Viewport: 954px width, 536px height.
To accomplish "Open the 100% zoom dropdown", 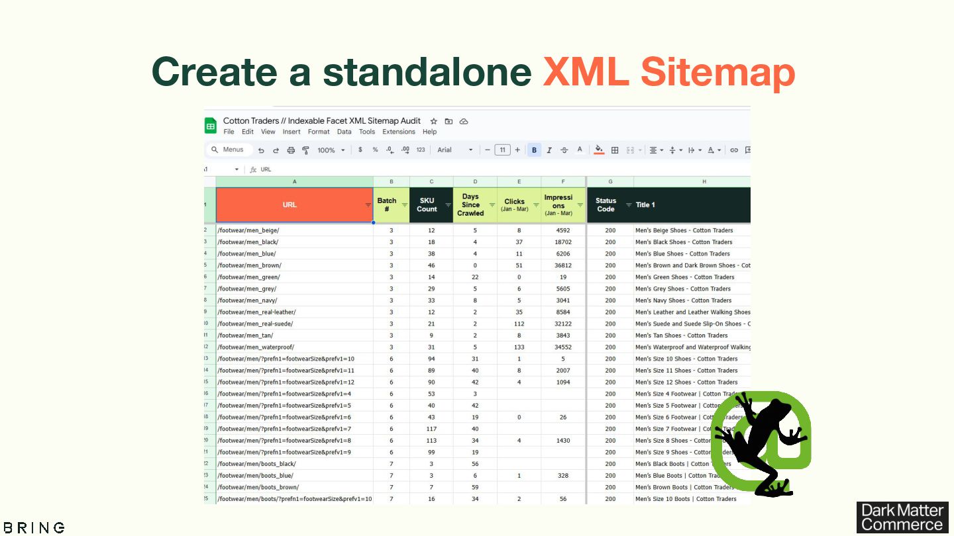I will pos(331,150).
